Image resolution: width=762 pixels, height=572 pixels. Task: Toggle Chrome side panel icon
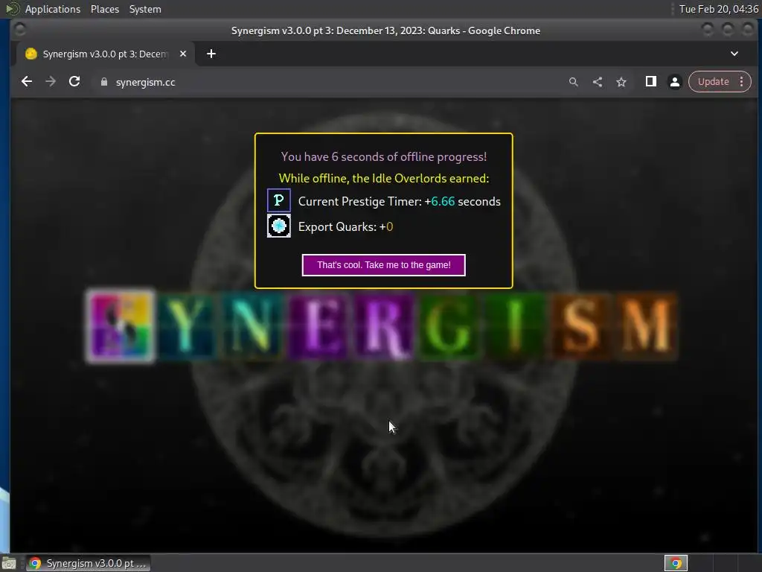coord(650,82)
